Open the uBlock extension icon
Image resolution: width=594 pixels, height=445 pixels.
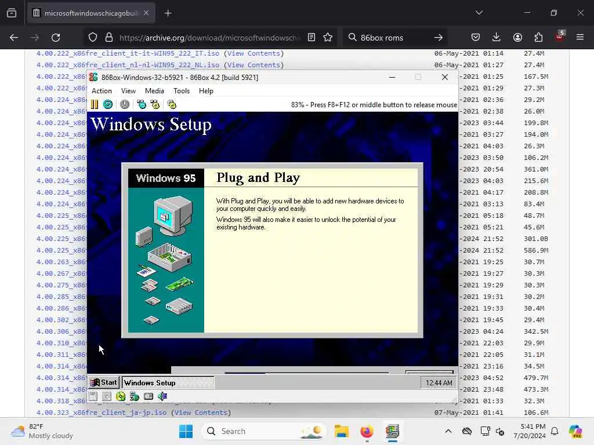pyautogui.click(x=560, y=37)
